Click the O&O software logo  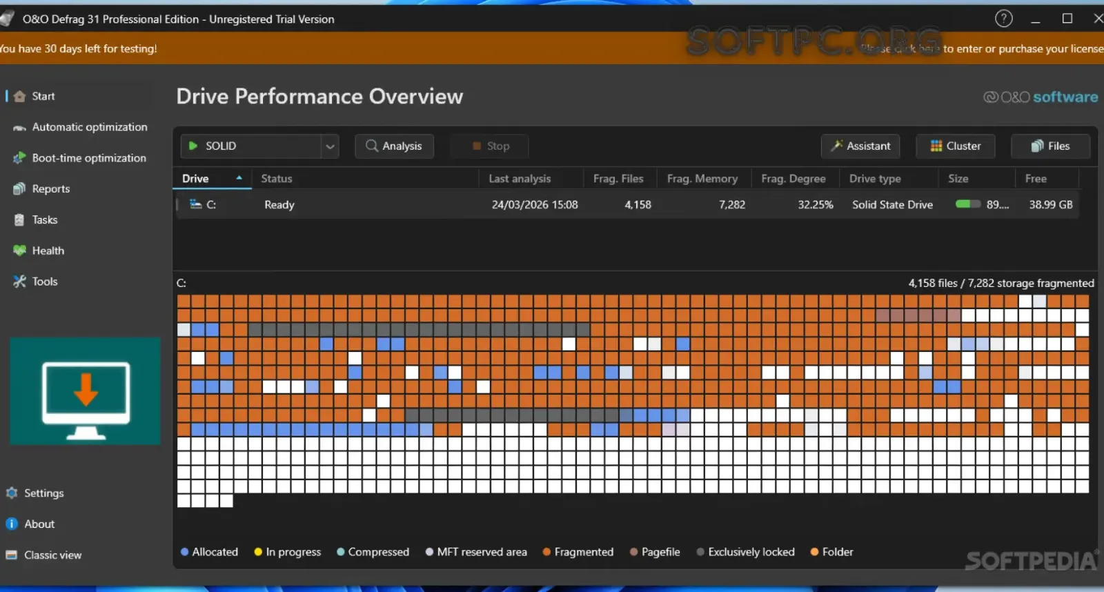click(1041, 97)
